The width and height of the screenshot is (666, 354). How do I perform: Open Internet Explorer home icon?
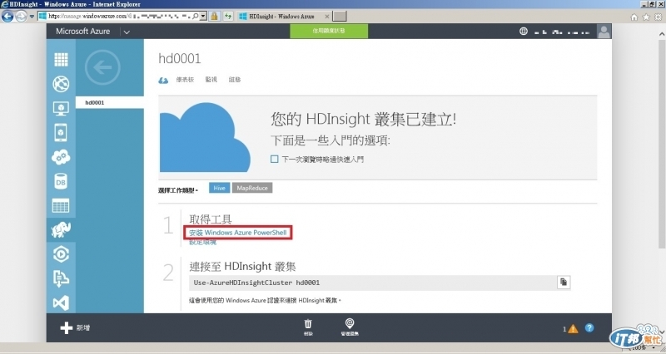point(634,17)
